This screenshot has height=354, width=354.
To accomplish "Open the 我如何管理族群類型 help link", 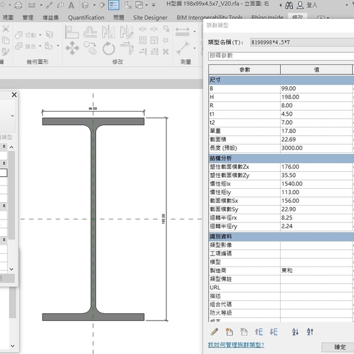I will (236, 345).
